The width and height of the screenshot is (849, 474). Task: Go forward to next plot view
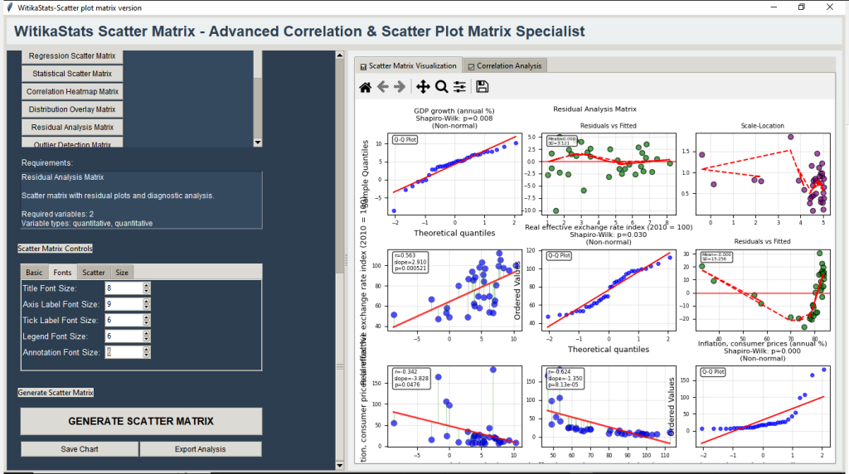[x=400, y=87]
